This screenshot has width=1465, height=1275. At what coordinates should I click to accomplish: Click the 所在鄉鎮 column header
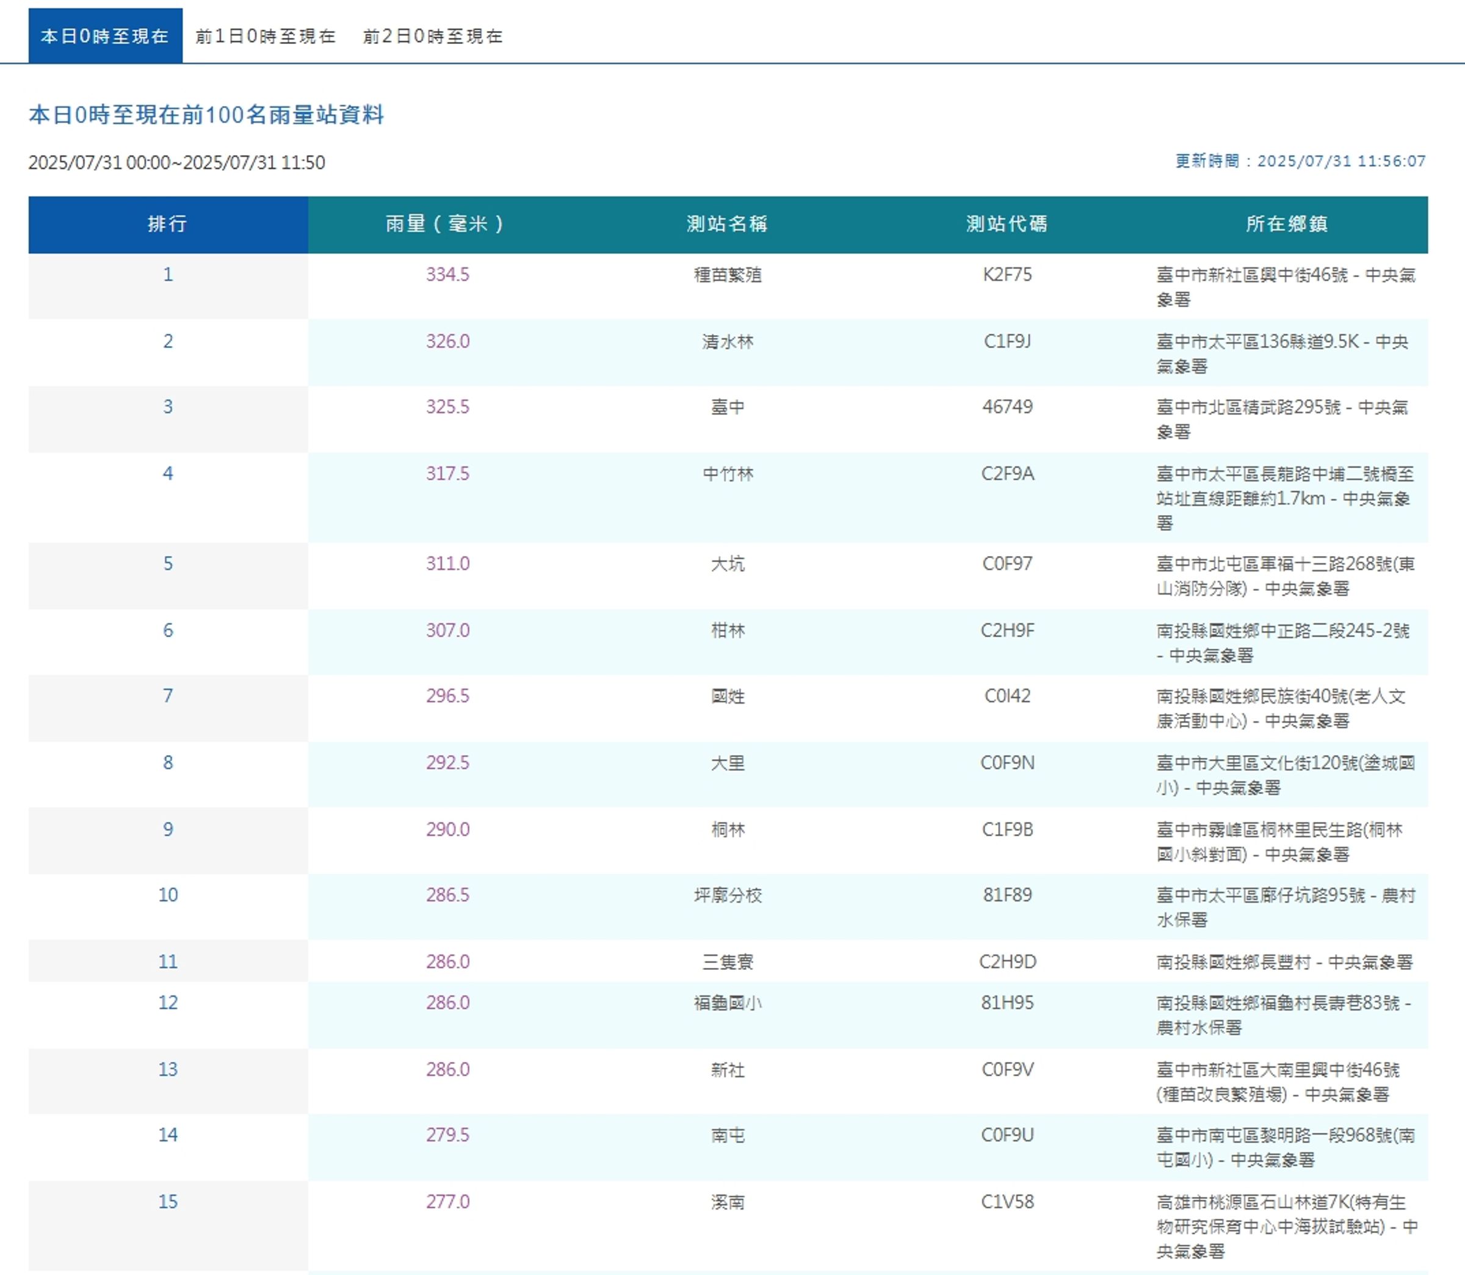1287,224
